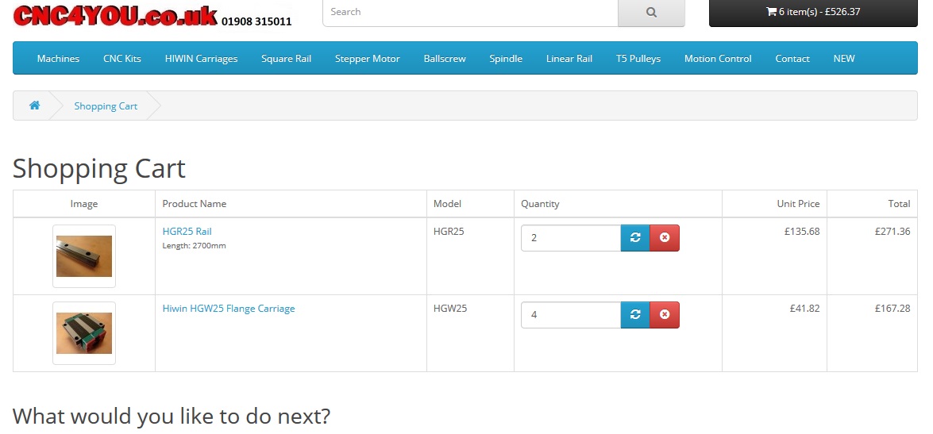This screenshot has height=434, width=933.
Task: Navigate to Motion Control section
Action: point(718,59)
